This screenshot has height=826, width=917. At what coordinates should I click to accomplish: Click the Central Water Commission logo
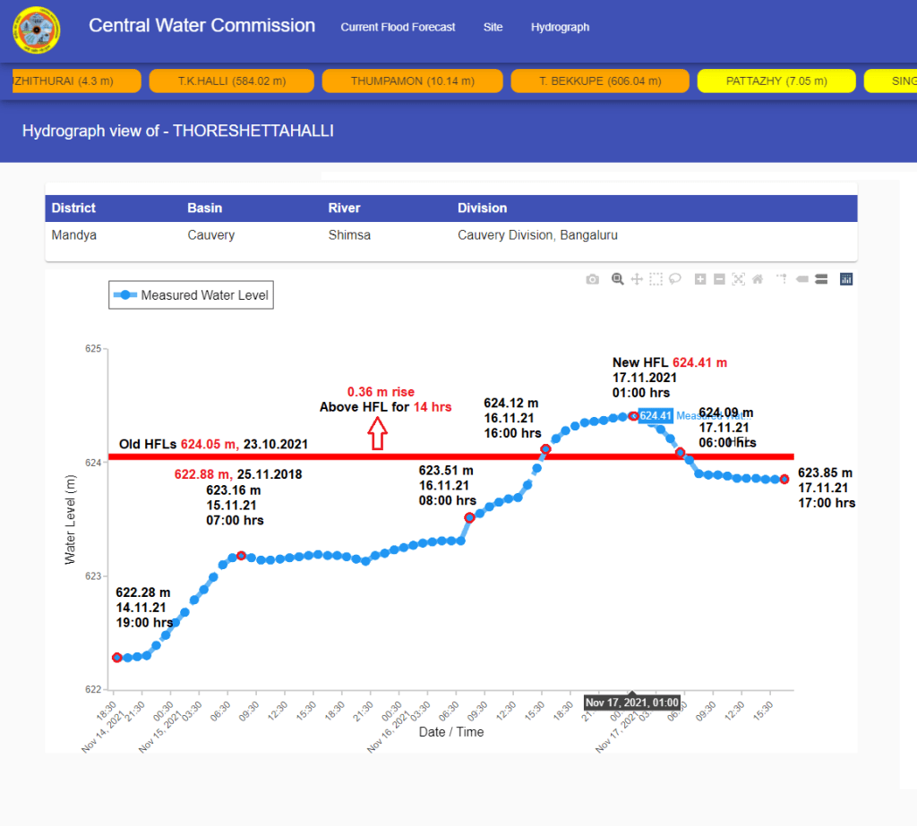pos(37,30)
